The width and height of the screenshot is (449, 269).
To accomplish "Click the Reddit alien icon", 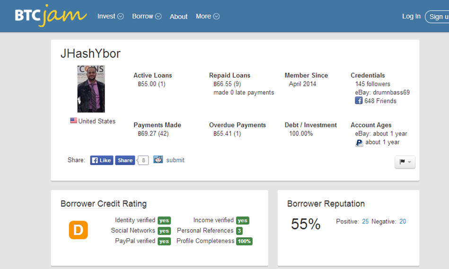I will [158, 160].
